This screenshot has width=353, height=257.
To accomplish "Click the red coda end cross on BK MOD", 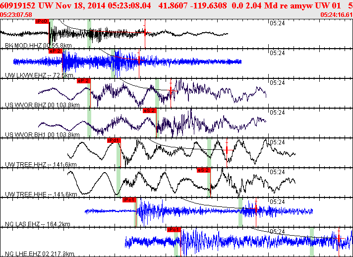I will [145, 32].
